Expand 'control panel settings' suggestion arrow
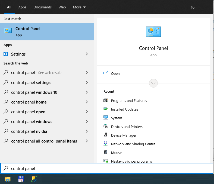Viewport: 214px width, 184px height. 87,82
